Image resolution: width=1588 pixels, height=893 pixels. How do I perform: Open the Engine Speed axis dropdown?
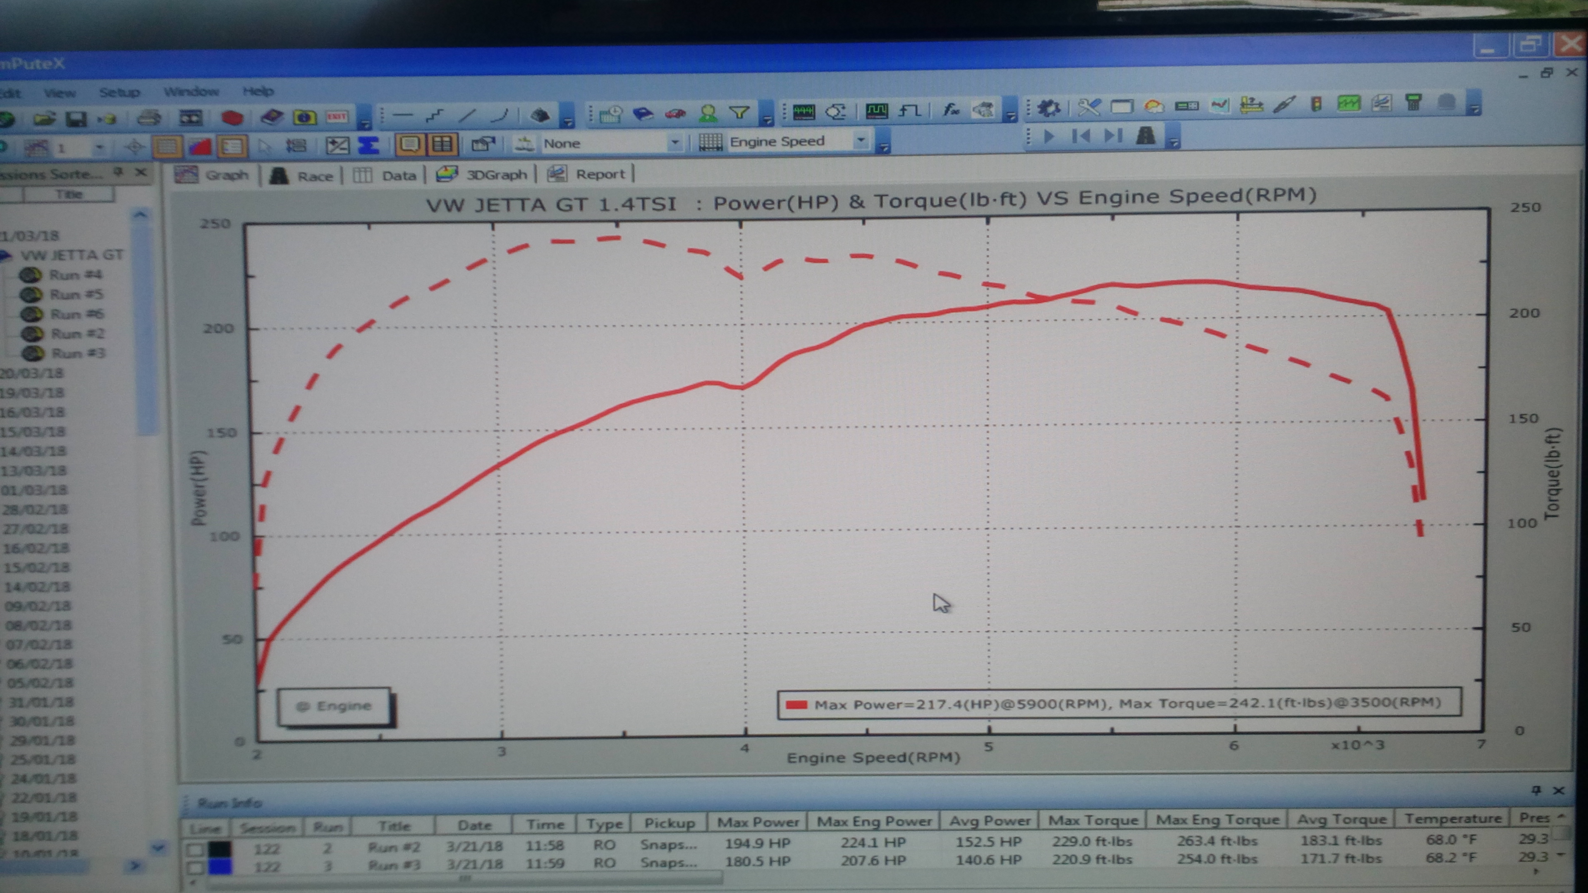[x=861, y=141]
